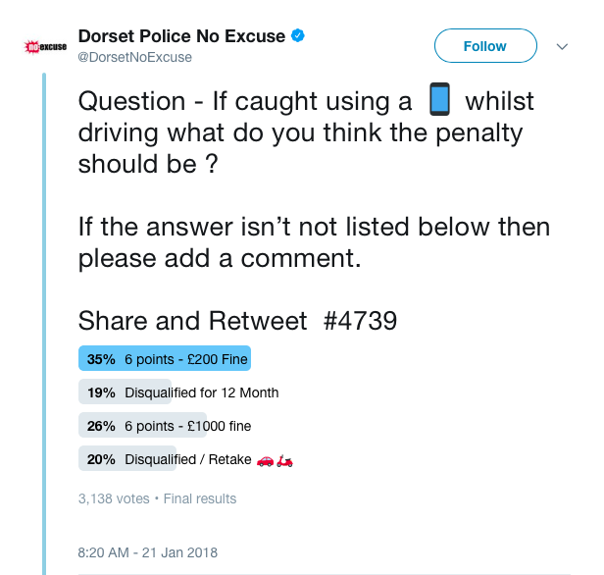Select the 6 points - £200 Fine option
Screen dimensions: 604x575
click(x=185, y=359)
